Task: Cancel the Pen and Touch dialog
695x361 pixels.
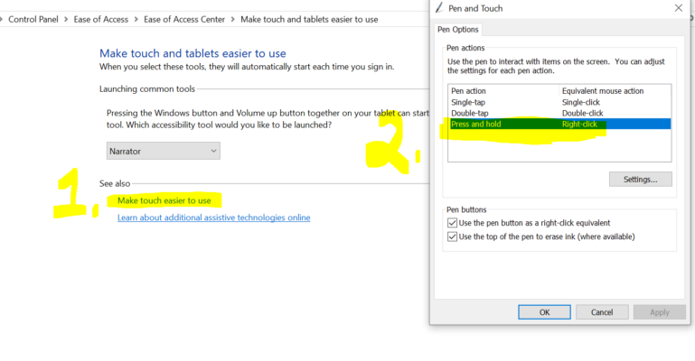Action: (602, 312)
